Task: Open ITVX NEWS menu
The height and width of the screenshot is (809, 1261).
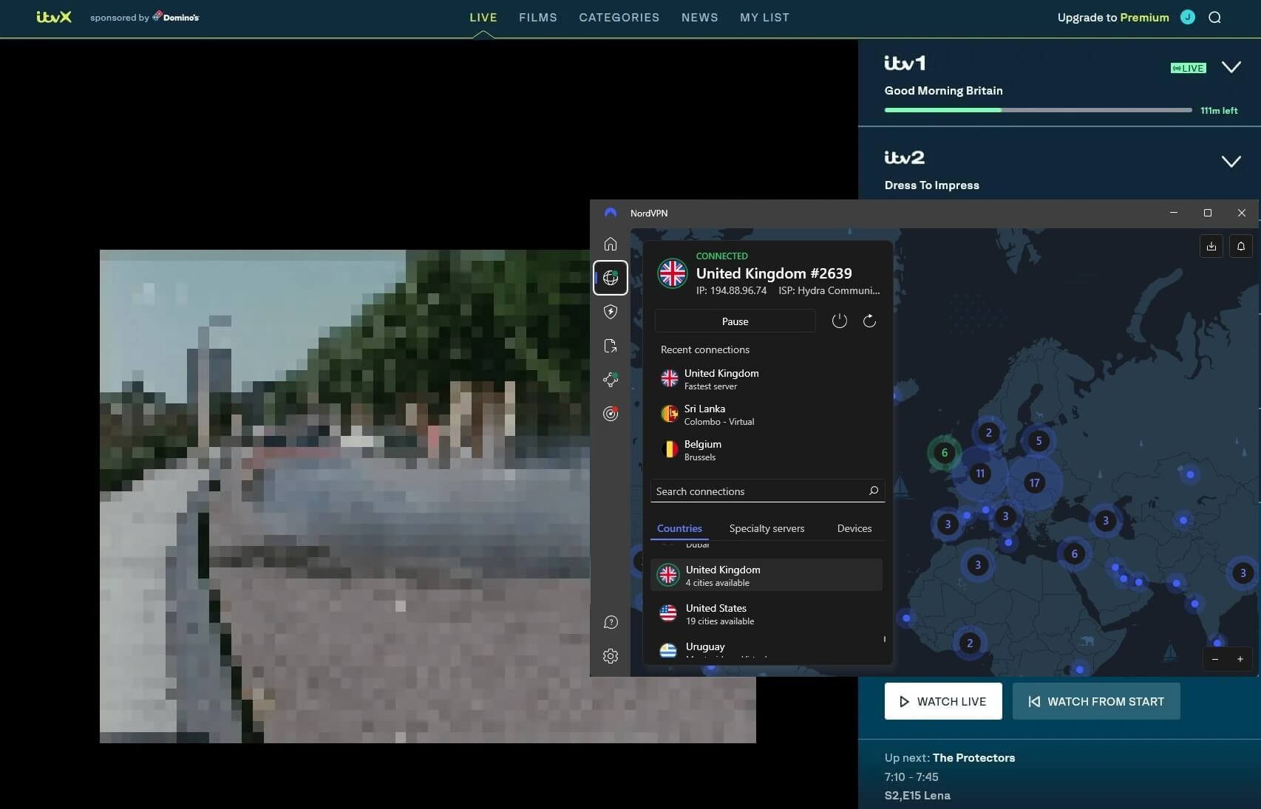Action: pos(700,18)
